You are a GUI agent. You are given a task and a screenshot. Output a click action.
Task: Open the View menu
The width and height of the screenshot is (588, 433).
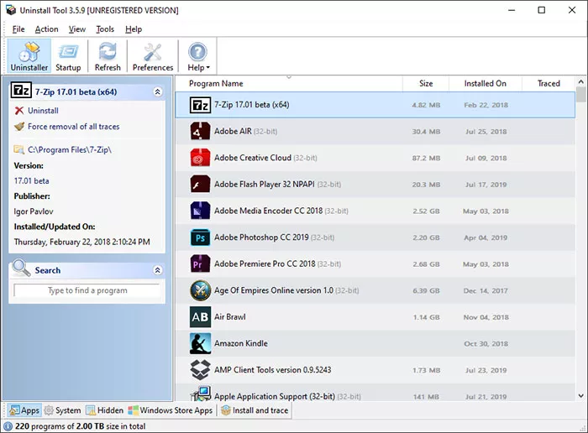click(77, 29)
